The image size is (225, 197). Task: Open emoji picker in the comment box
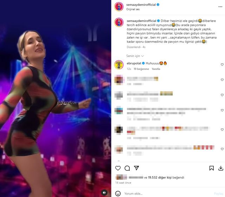(118, 193)
